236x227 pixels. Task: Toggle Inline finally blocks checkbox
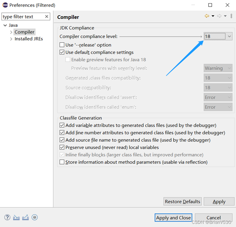tap(62, 155)
